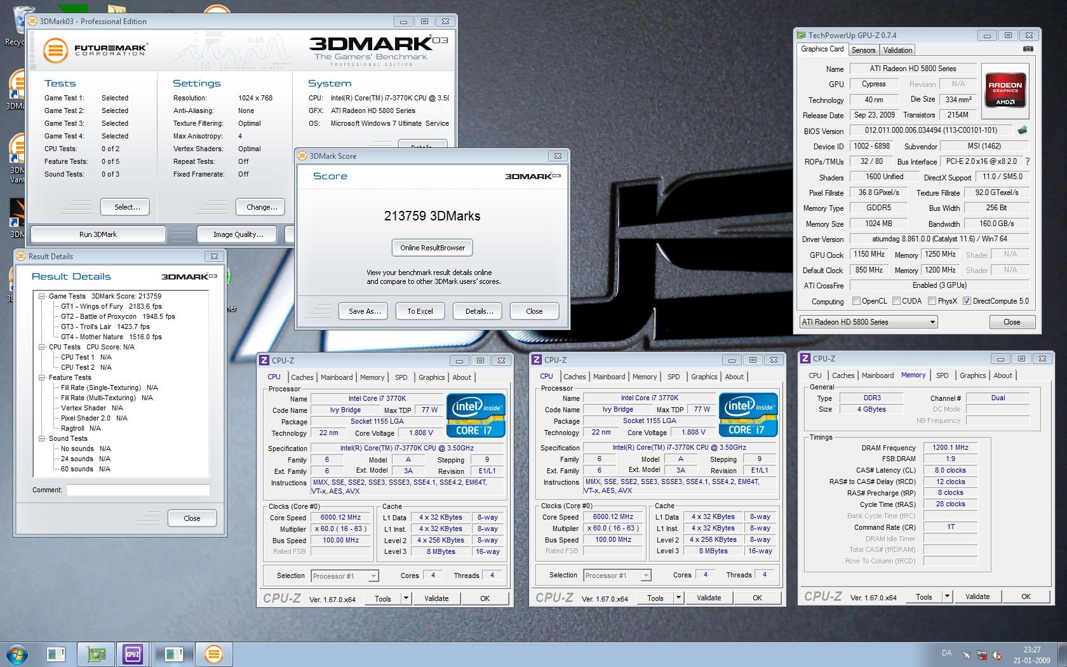Viewport: 1067px width, 667px height.
Task: Click the GPU-Z title bar icon
Action: tap(802, 36)
